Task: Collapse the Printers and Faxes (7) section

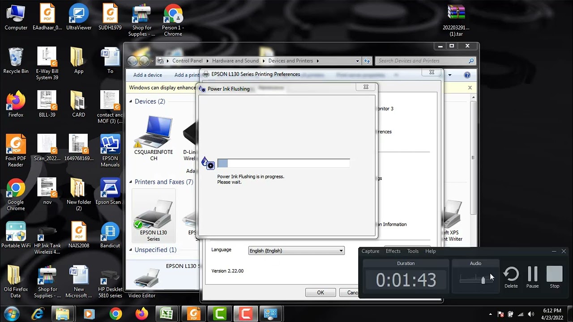Action: click(x=131, y=182)
